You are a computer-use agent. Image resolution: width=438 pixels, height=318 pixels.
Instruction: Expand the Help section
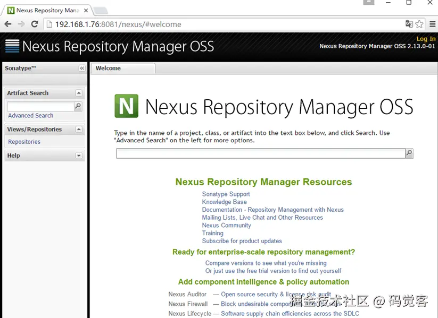coord(79,156)
